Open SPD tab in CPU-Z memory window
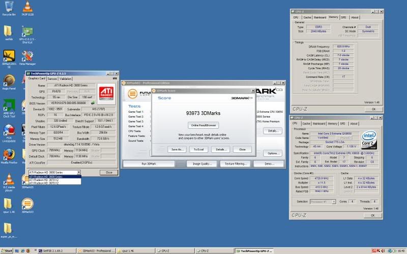The image size is (407, 254). click(x=343, y=17)
